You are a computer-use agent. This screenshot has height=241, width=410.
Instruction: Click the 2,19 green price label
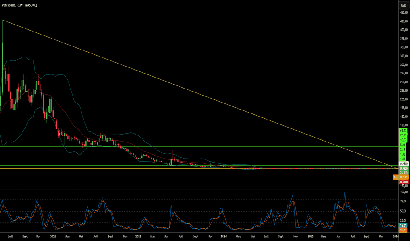(x=403, y=149)
